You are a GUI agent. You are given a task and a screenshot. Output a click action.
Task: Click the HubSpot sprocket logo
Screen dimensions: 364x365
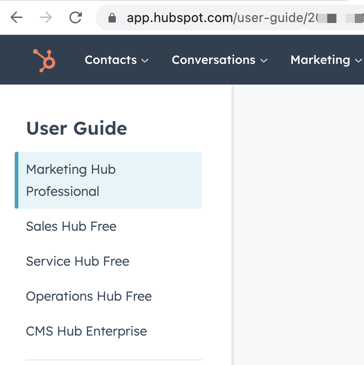pyautogui.click(x=44, y=60)
